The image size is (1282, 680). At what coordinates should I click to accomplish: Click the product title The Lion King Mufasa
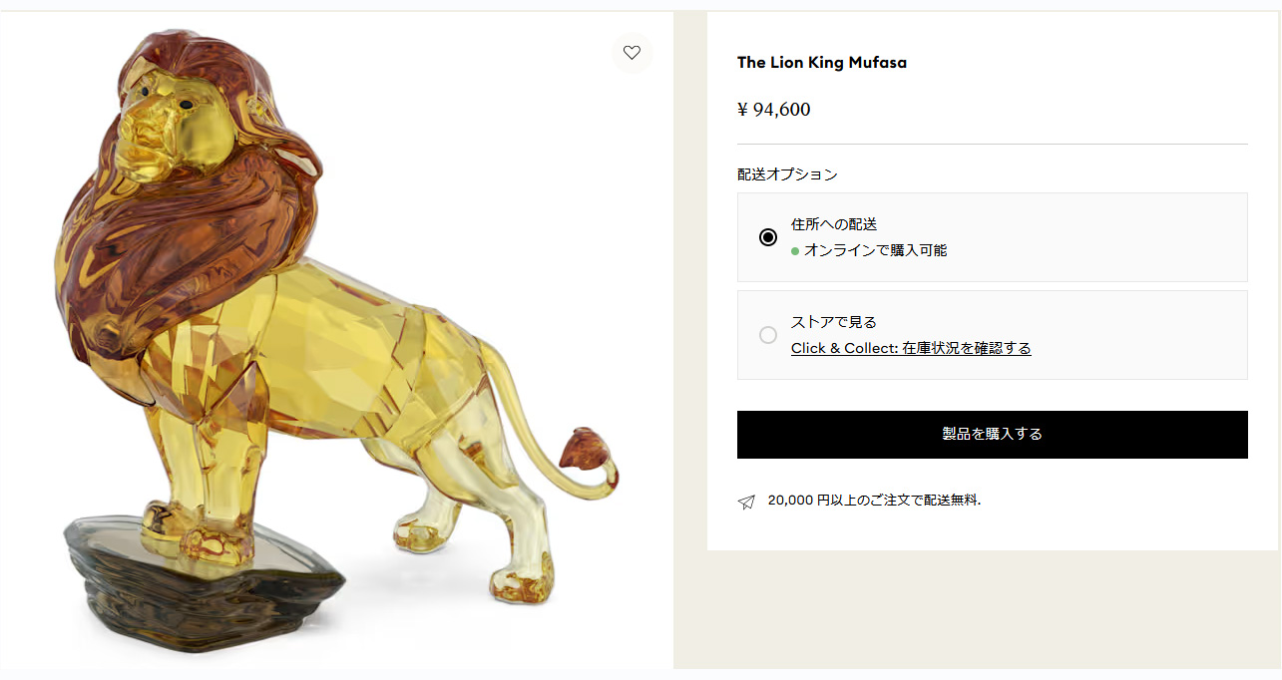tap(821, 62)
